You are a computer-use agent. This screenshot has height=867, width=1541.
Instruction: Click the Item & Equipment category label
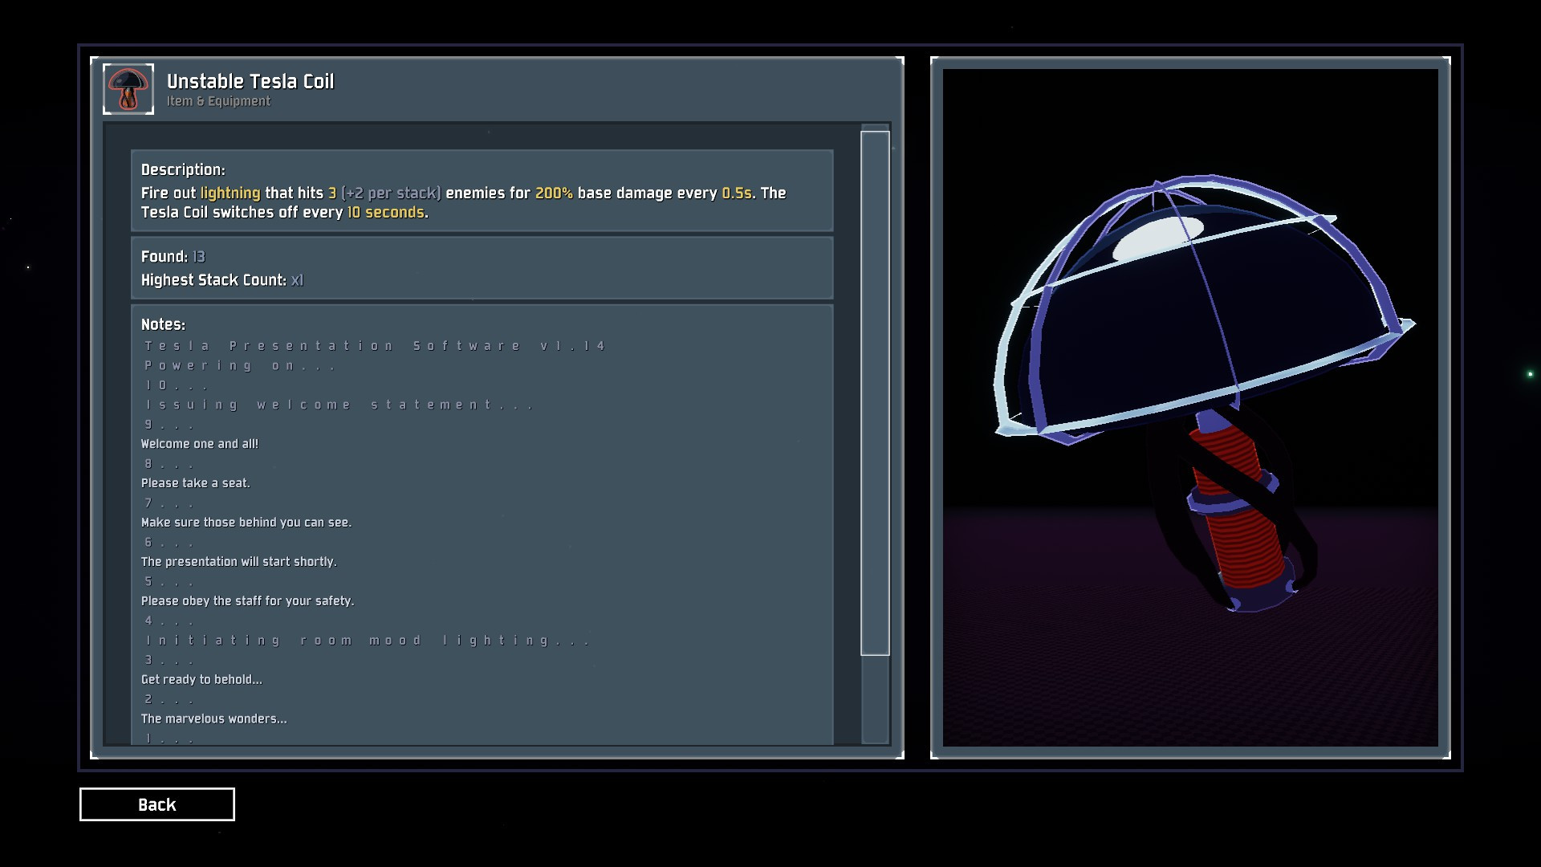click(x=218, y=101)
